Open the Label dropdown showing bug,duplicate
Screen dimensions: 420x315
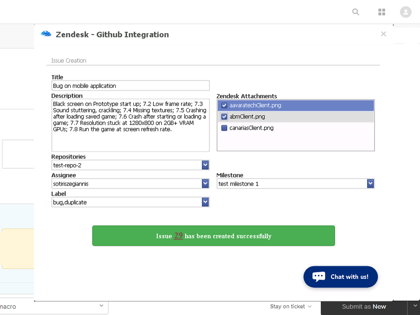click(x=205, y=202)
